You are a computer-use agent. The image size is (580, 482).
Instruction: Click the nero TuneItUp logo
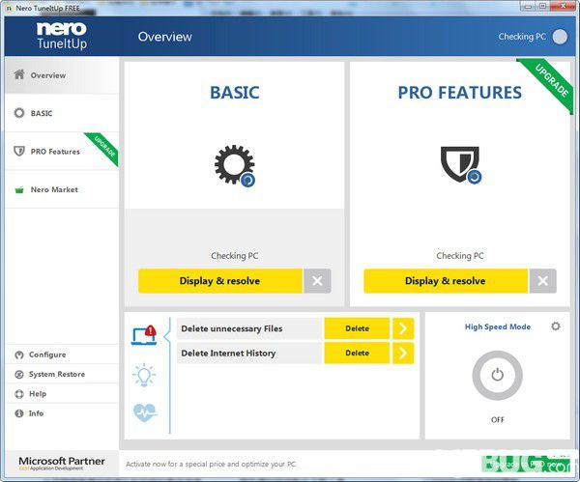coord(62,36)
